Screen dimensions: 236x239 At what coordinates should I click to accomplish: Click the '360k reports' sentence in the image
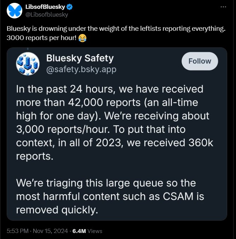point(115,143)
